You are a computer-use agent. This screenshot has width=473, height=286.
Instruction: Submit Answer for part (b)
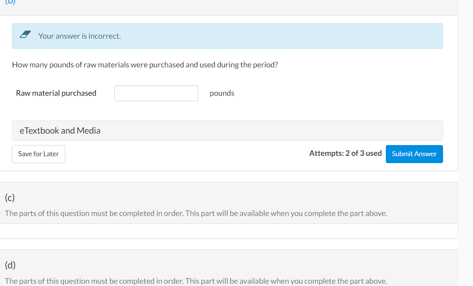pyautogui.click(x=414, y=154)
